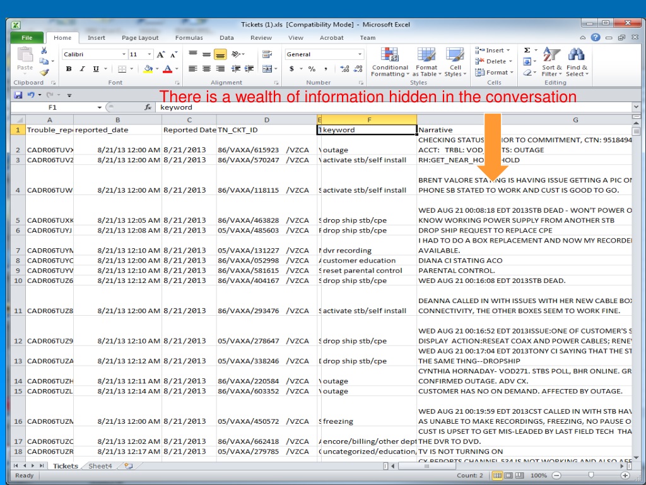Open Cell Styles gallery
The image size is (646, 485).
click(455, 62)
